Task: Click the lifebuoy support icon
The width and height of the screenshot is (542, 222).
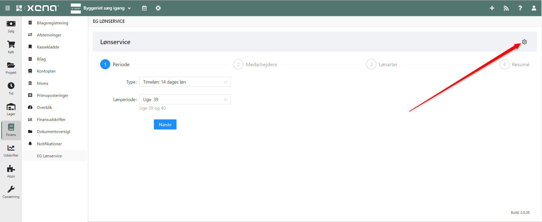Action: click(x=158, y=8)
